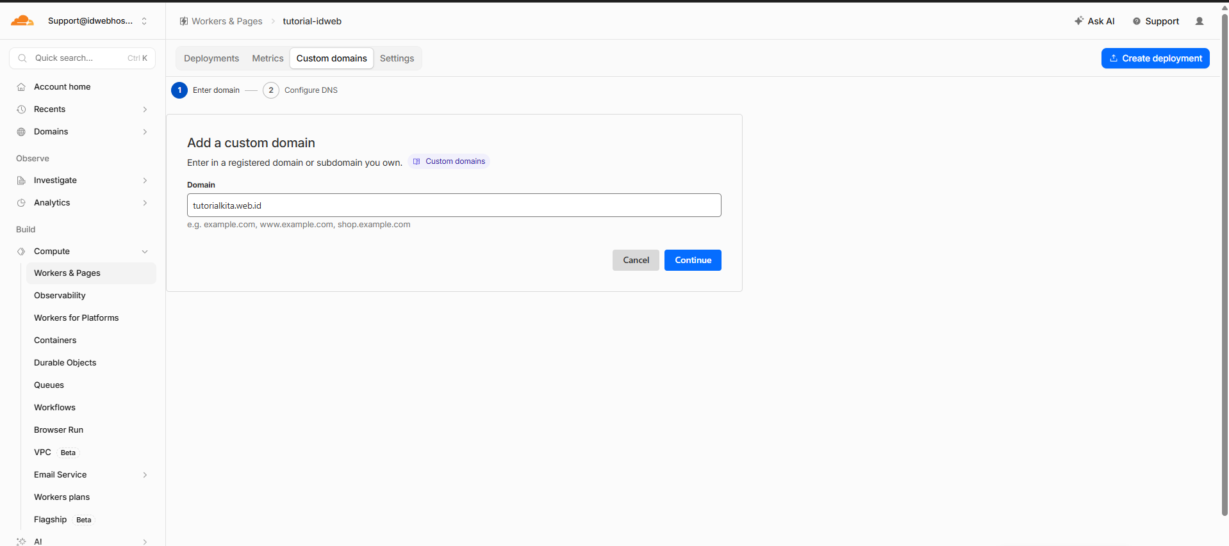Open Workers plans page
Viewport: 1229px width, 546px height.
[x=62, y=497]
